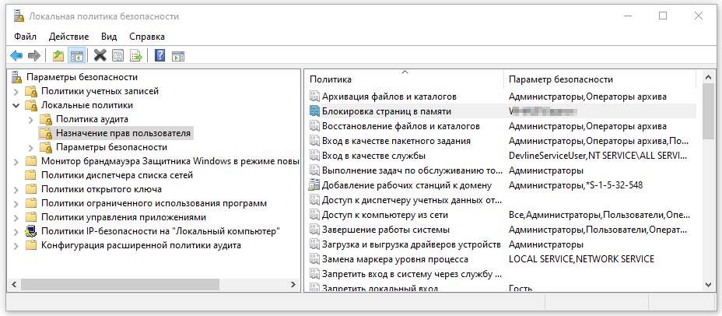Select policy Замена маркера уровня процесса
Screen dimensions: 722x316
(394, 259)
